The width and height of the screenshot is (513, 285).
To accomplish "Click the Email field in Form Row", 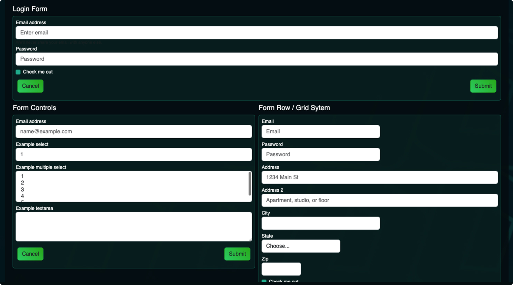I will [321, 131].
